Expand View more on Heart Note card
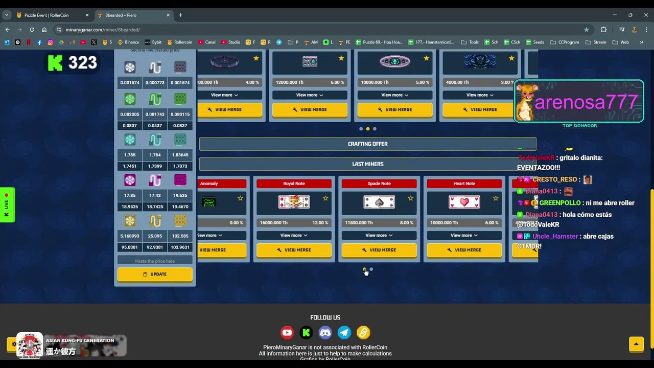This screenshot has height=368, width=654. [x=464, y=236]
